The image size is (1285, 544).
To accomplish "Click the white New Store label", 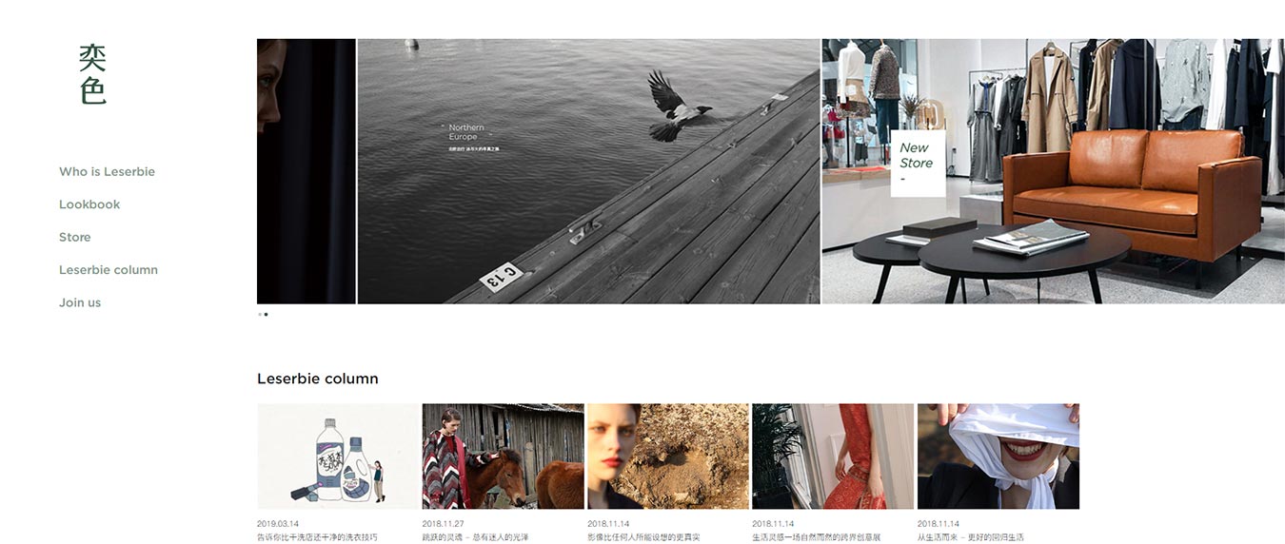I will click(x=918, y=164).
